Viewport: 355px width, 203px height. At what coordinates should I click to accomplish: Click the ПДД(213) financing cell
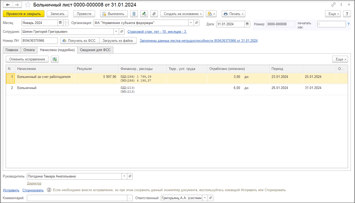pos(142,90)
